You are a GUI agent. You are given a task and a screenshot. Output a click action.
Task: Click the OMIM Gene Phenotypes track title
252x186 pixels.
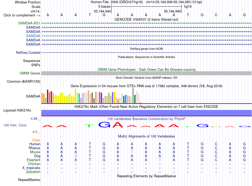146,69
